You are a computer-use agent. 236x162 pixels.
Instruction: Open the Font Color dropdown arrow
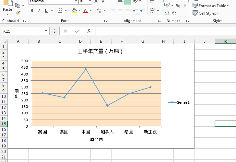pyautogui.click(x=90, y=11)
